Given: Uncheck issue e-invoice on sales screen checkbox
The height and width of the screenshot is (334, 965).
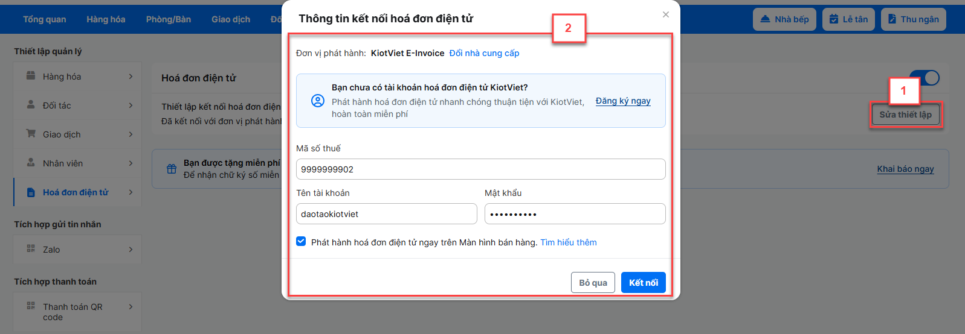Looking at the screenshot, I should pyautogui.click(x=301, y=241).
